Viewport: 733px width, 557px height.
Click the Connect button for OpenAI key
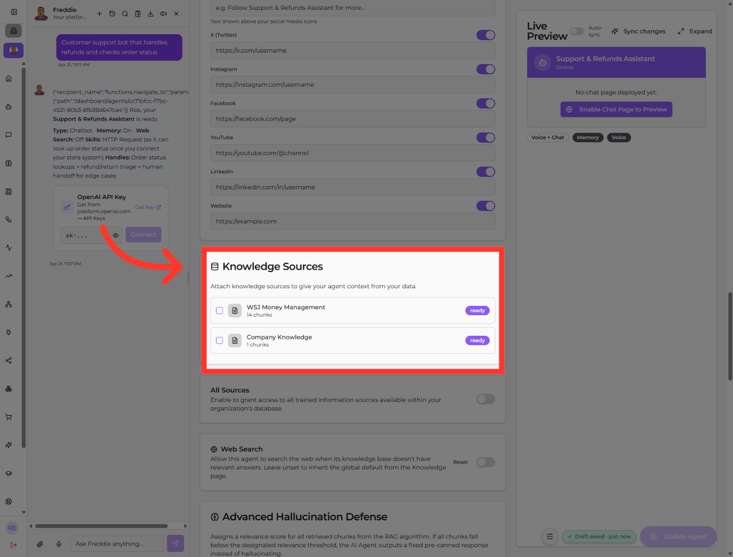(143, 235)
